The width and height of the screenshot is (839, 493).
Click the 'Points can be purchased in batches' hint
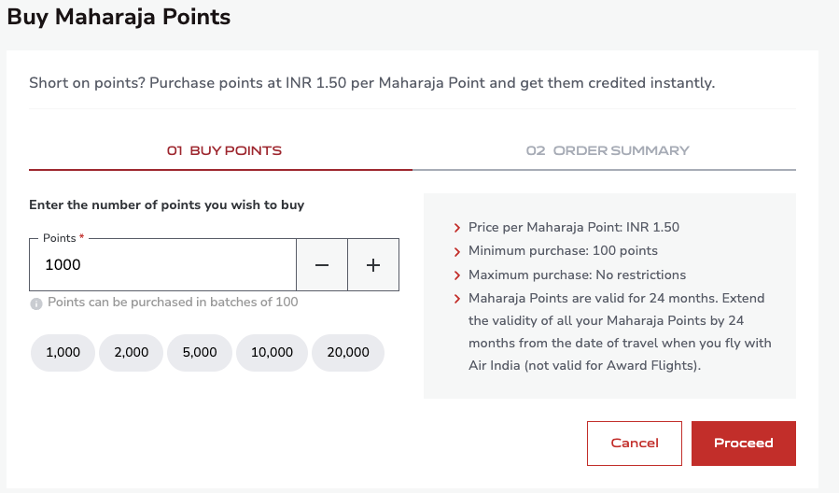173,303
